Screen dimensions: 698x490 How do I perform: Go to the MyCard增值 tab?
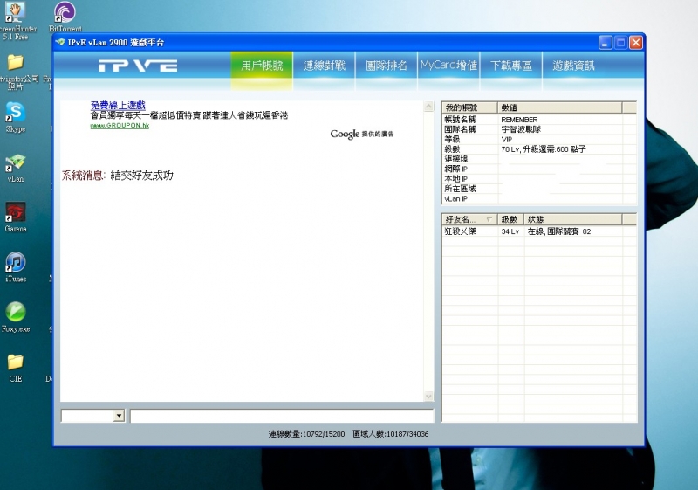coord(448,66)
